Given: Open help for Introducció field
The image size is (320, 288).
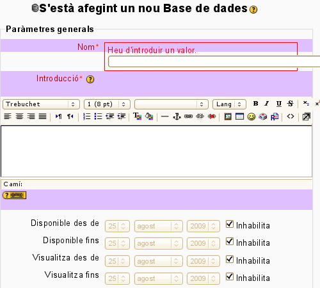Looking at the screenshot, I should point(90,79).
